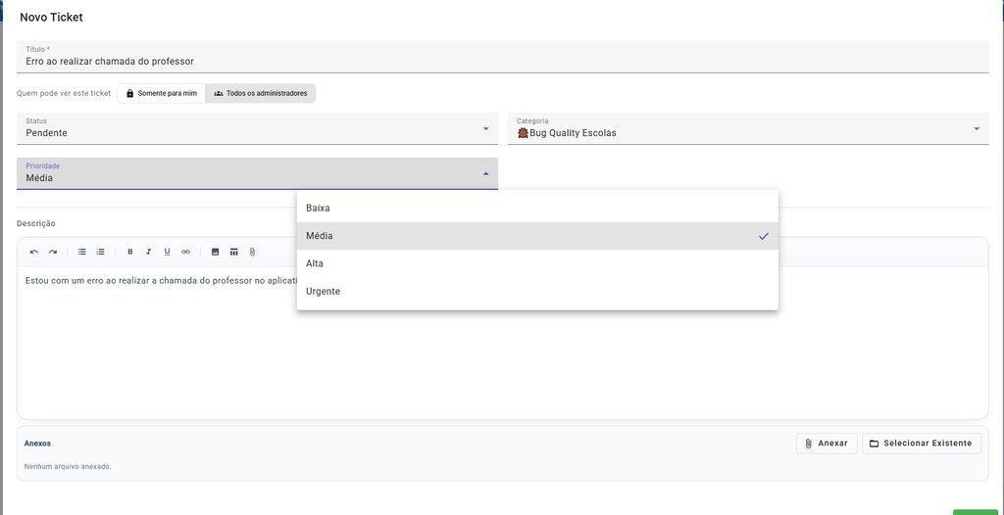Click into the Título input field
1004x515 pixels.
[x=503, y=57]
